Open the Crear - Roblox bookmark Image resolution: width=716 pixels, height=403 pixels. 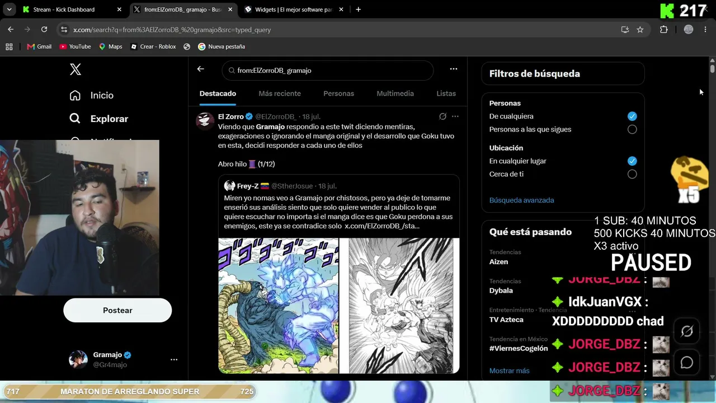pyautogui.click(x=153, y=46)
